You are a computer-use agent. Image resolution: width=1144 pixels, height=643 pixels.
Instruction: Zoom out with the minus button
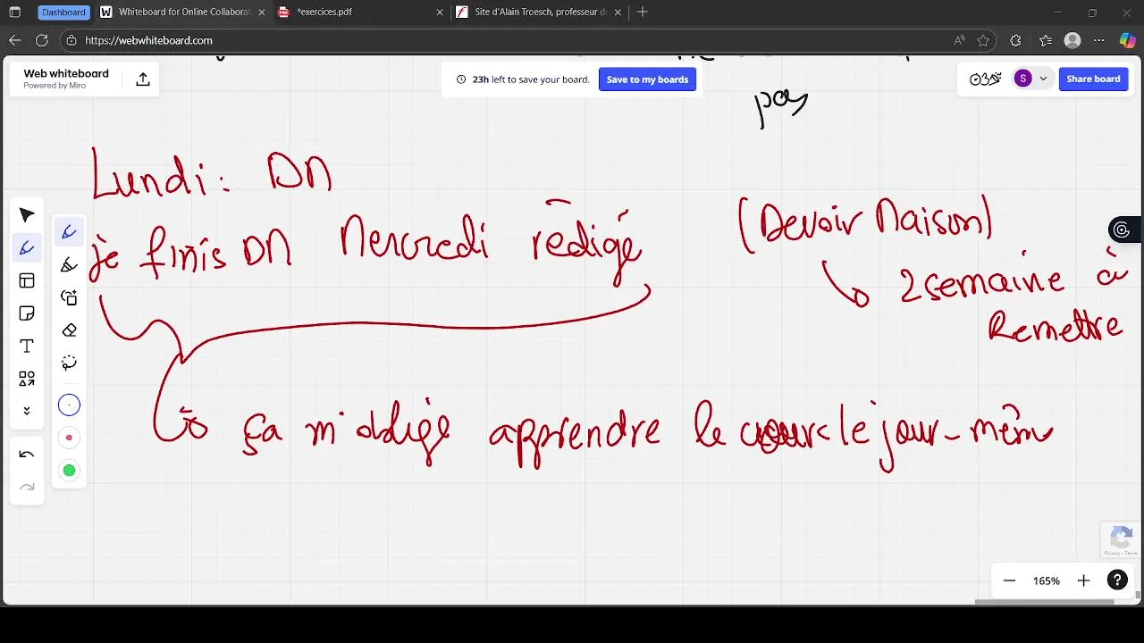point(1009,580)
